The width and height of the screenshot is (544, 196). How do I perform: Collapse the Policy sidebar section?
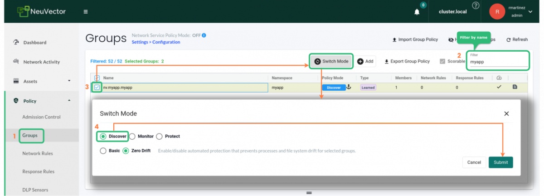(x=69, y=101)
